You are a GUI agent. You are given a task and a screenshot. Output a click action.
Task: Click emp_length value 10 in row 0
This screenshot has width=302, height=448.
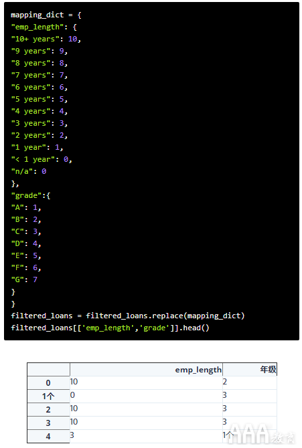pyautogui.click(x=74, y=382)
